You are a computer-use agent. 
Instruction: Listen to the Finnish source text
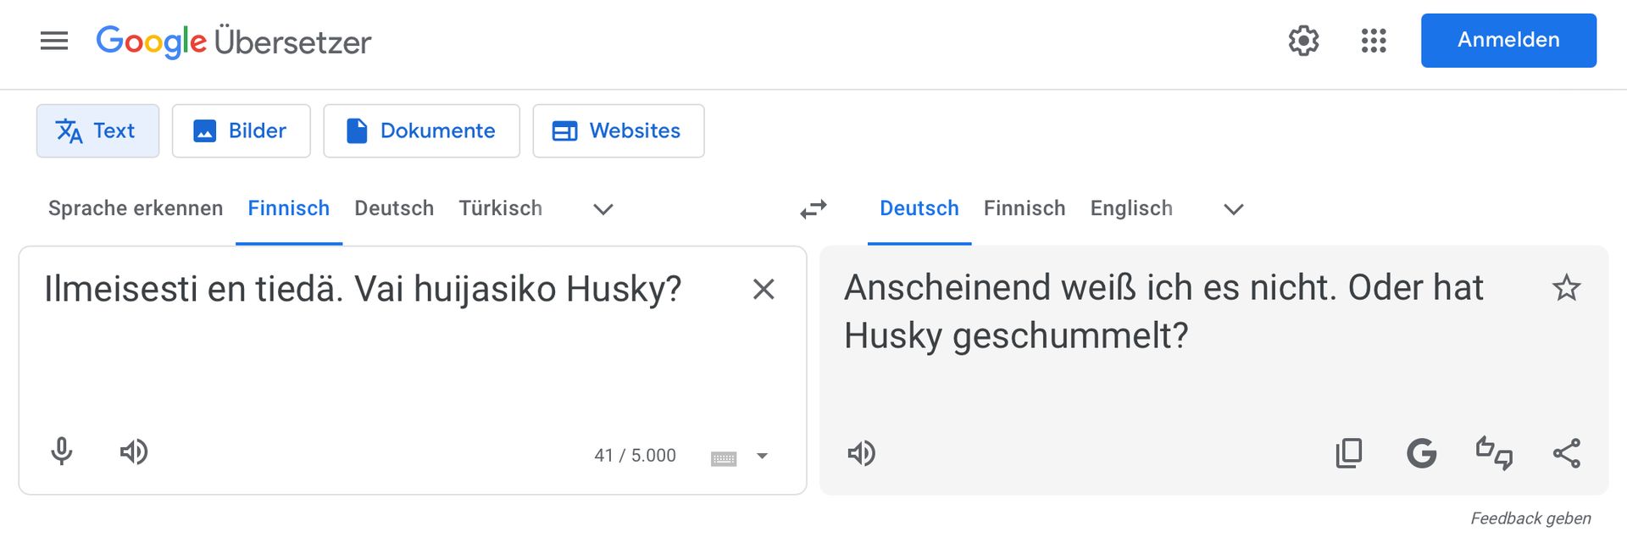pyautogui.click(x=134, y=452)
